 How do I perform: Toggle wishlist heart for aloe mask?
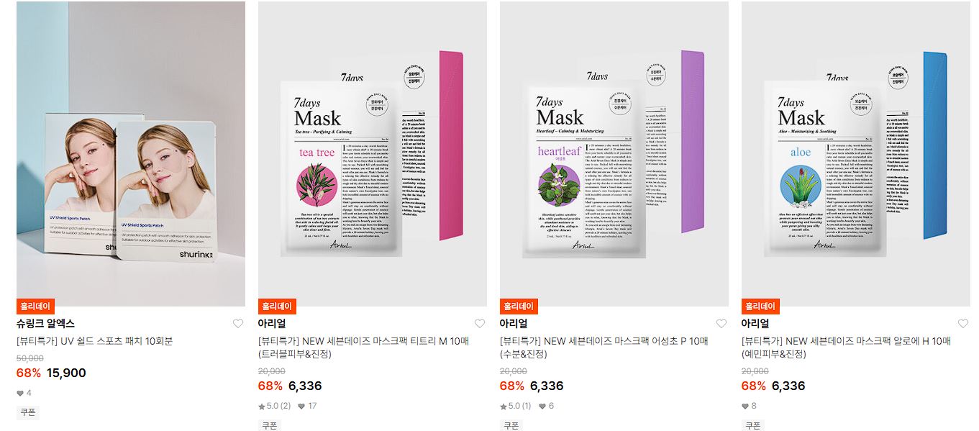click(963, 324)
